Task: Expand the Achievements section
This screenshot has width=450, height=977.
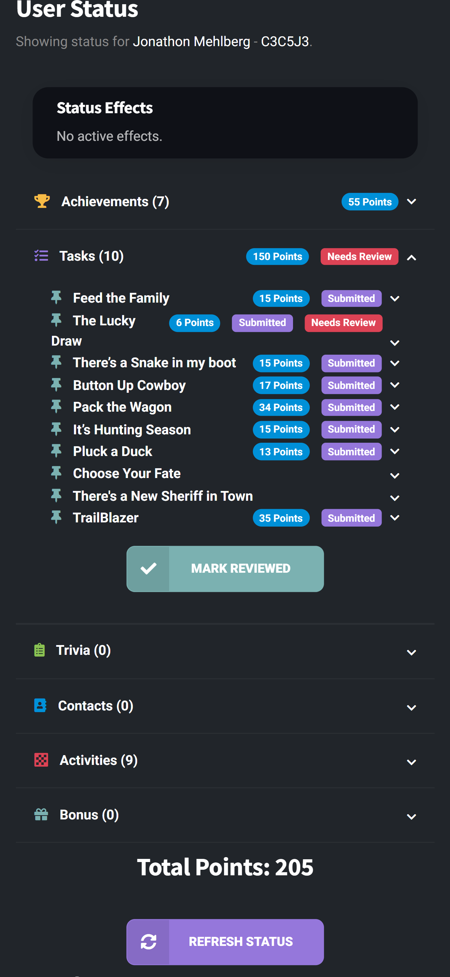Action: pyautogui.click(x=412, y=201)
